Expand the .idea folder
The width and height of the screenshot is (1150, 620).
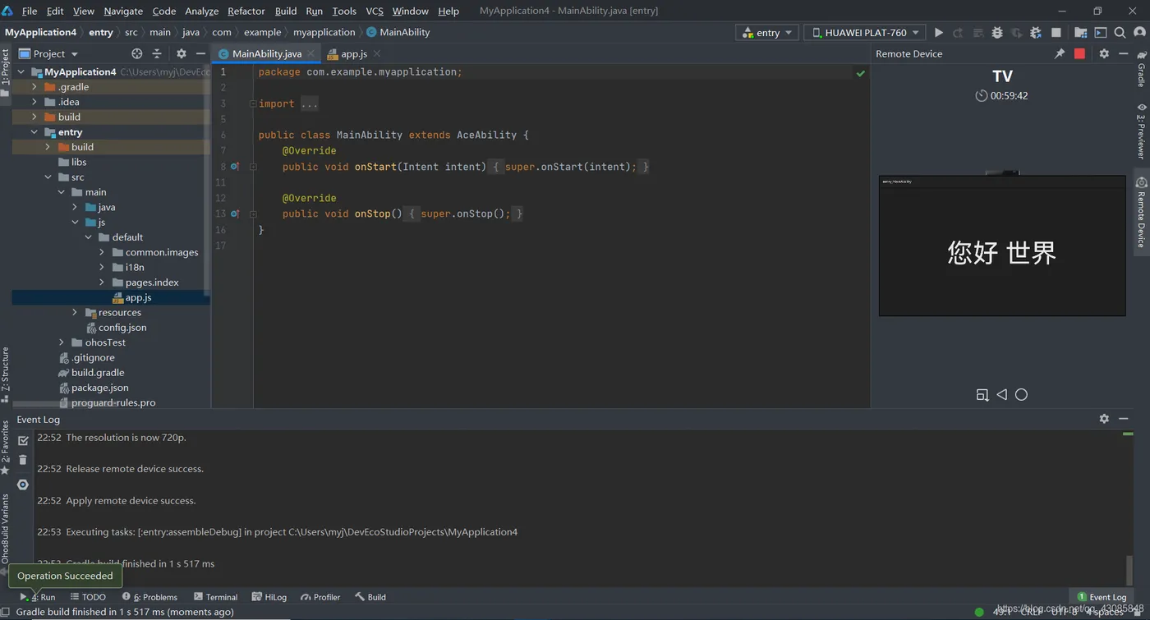(x=34, y=102)
